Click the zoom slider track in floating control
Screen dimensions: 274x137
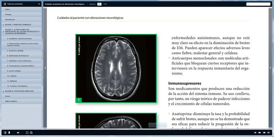[158, 125]
